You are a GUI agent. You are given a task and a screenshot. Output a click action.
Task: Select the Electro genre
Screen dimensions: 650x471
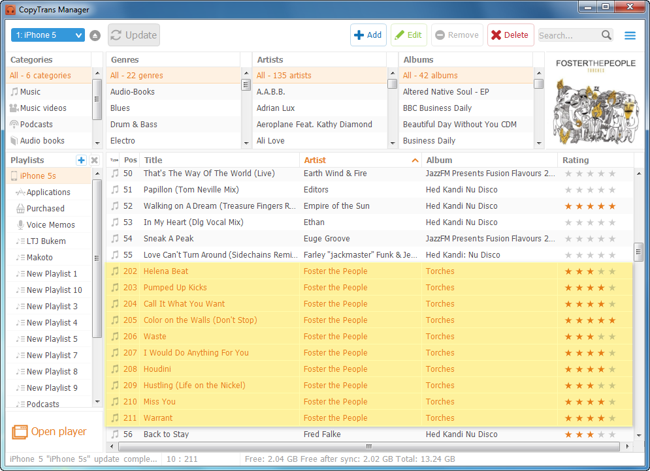coord(173,141)
